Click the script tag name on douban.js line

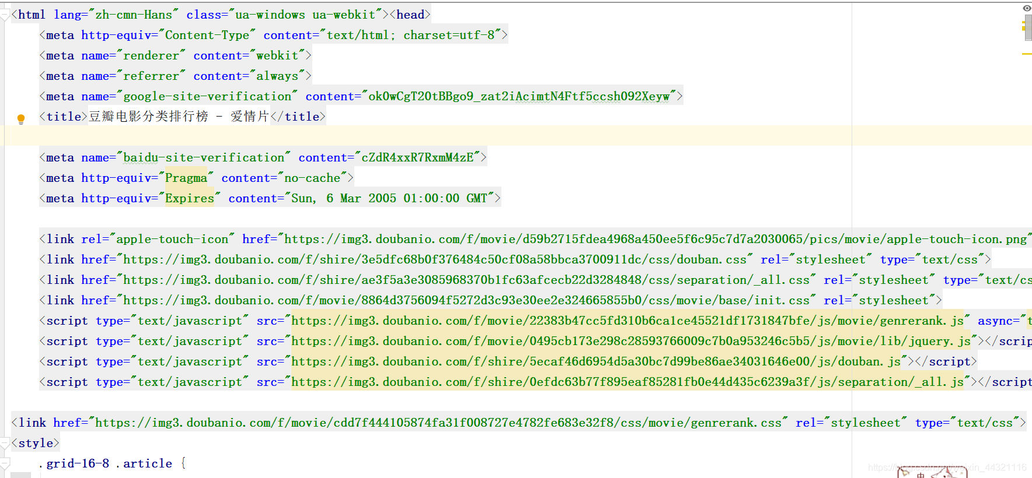tap(67, 361)
